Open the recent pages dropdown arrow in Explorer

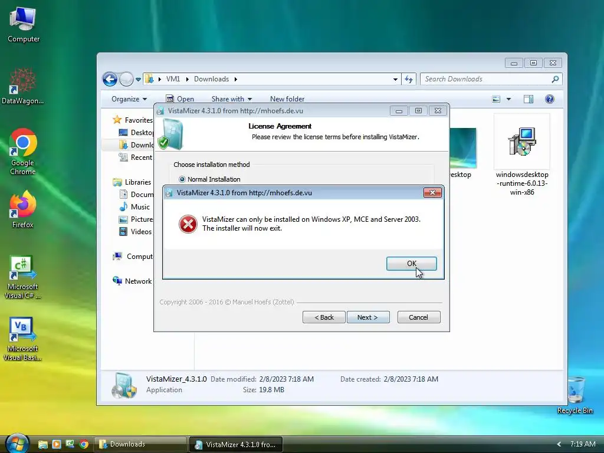tap(138, 80)
